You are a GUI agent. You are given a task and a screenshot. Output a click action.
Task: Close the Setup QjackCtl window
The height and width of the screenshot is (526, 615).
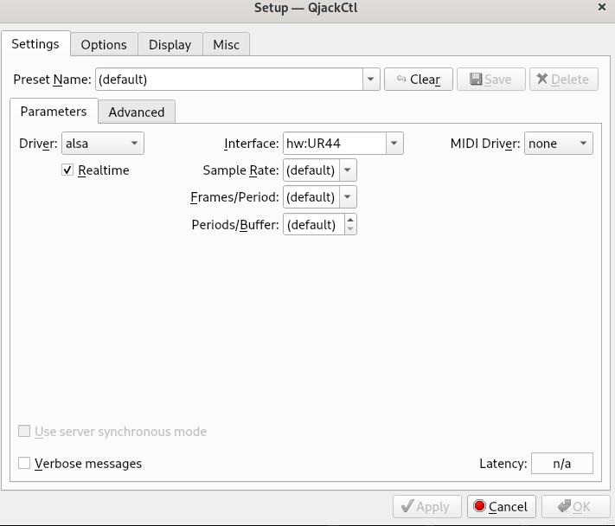(x=602, y=7)
